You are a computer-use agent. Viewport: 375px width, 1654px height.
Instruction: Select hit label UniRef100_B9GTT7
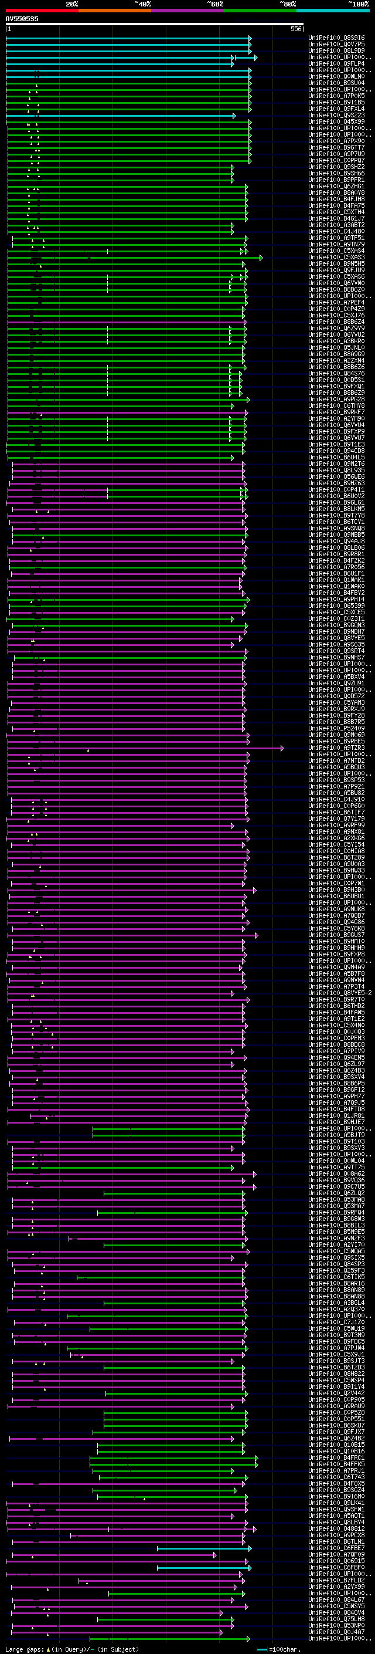click(x=336, y=147)
